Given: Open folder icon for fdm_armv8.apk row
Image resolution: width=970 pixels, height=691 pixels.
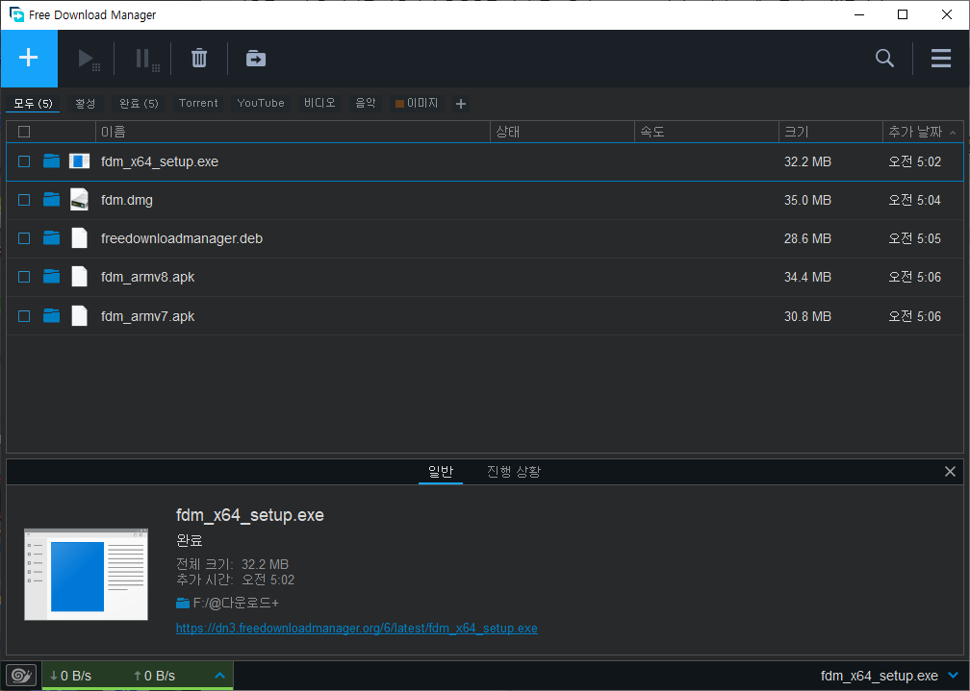Looking at the screenshot, I should pyautogui.click(x=52, y=276).
